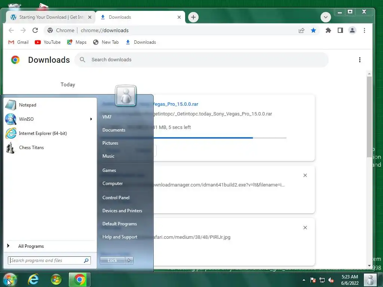Image resolution: width=383 pixels, height=287 pixels.
Task: Click the Sony Vegas download progress bar
Action: [x=220, y=138]
